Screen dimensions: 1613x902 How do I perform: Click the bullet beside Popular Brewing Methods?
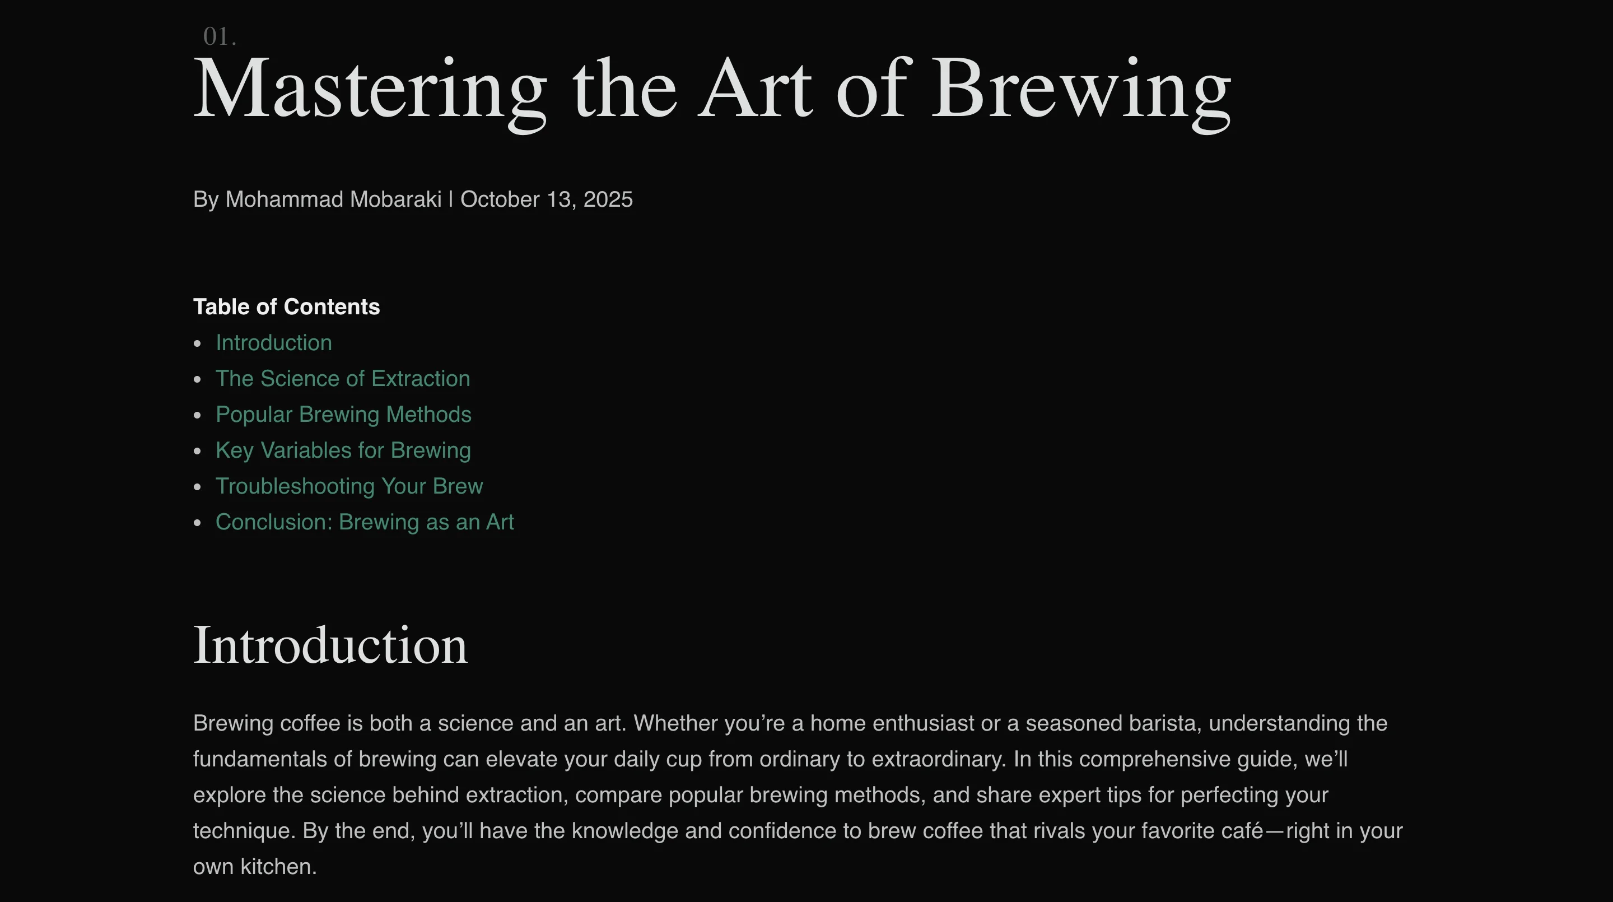click(198, 415)
